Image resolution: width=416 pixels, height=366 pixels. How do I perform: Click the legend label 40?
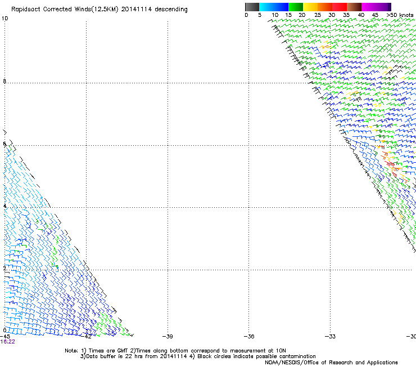point(361,15)
